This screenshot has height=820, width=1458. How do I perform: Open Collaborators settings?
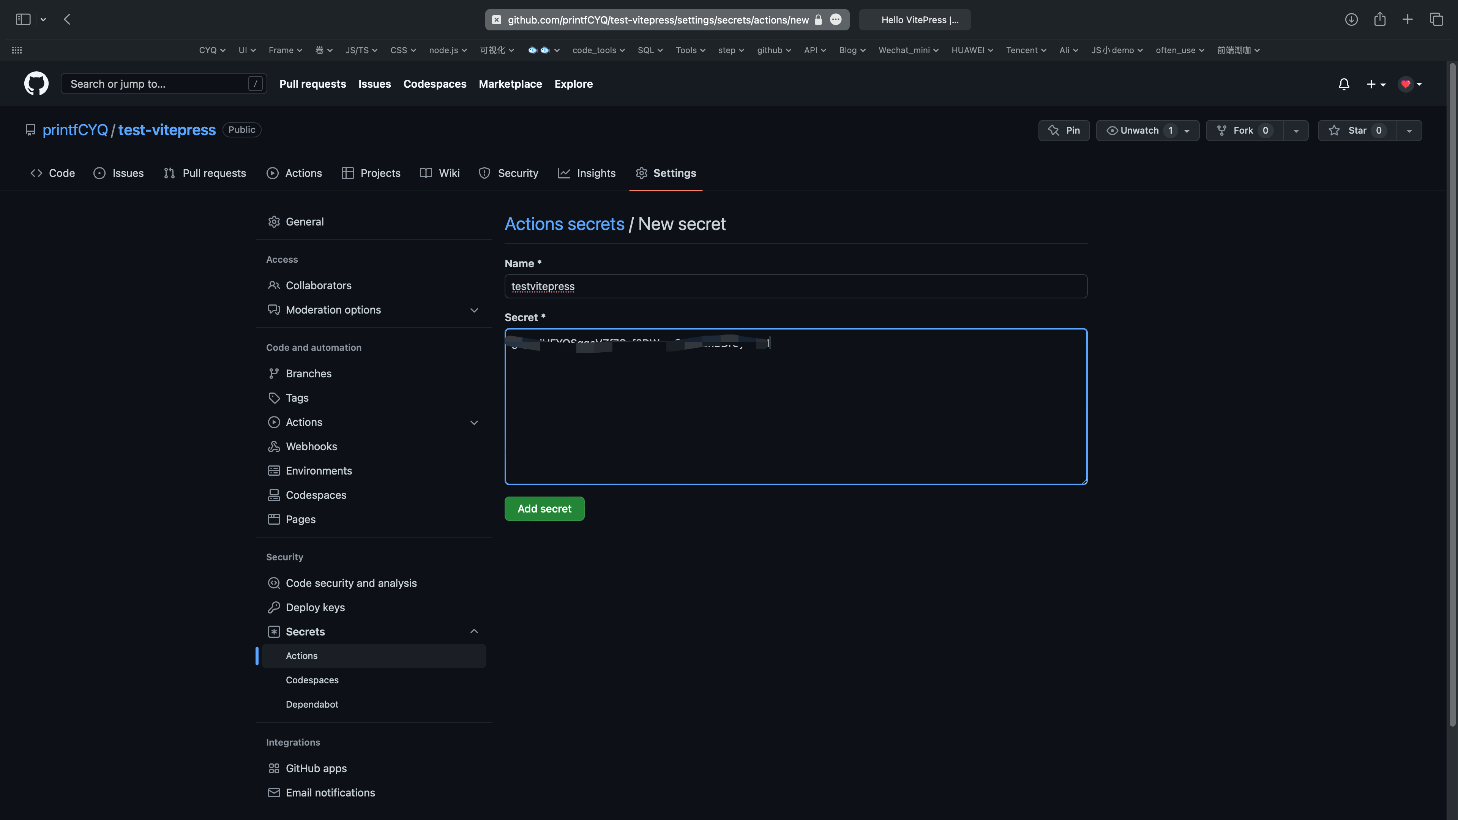point(374,285)
